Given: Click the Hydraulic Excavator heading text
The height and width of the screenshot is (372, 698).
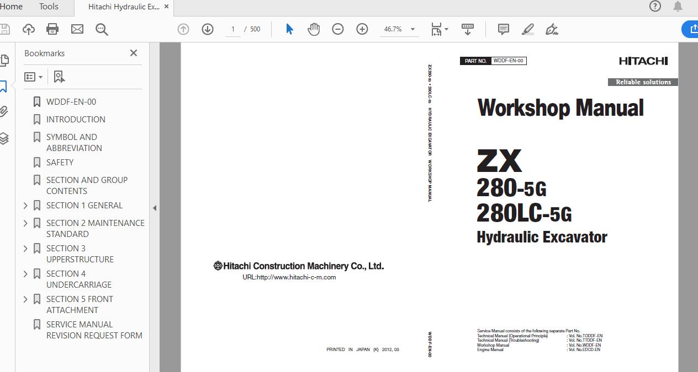Looking at the screenshot, I should (x=542, y=237).
